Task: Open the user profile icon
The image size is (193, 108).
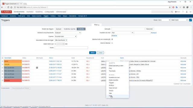Action: pos(187,12)
